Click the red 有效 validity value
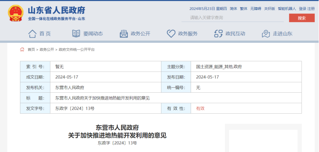This screenshot has height=152, width=319. click(200, 108)
